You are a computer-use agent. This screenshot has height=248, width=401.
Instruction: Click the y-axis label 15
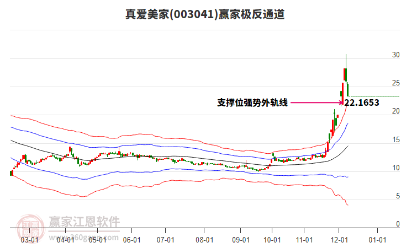395,139
